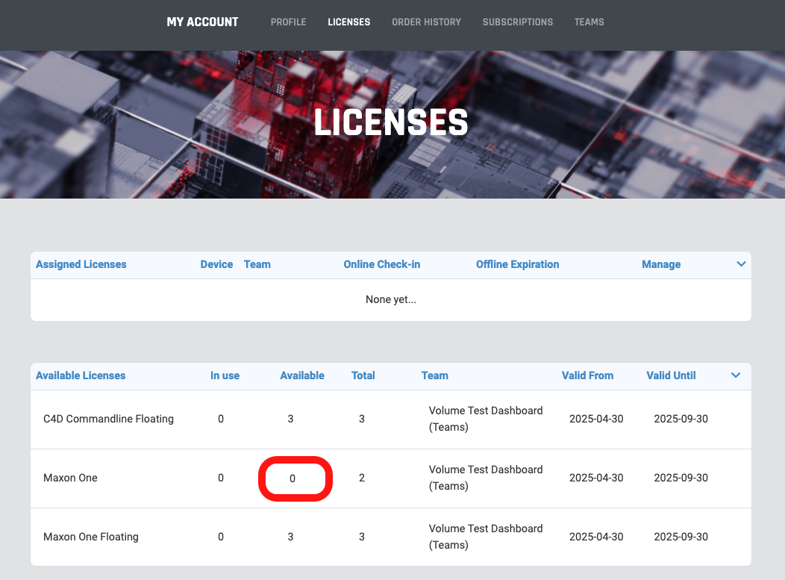Collapse the Assigned Licenses table chevron
The height and width of the screenshot is (580, 785).
(x=742, y=264)
